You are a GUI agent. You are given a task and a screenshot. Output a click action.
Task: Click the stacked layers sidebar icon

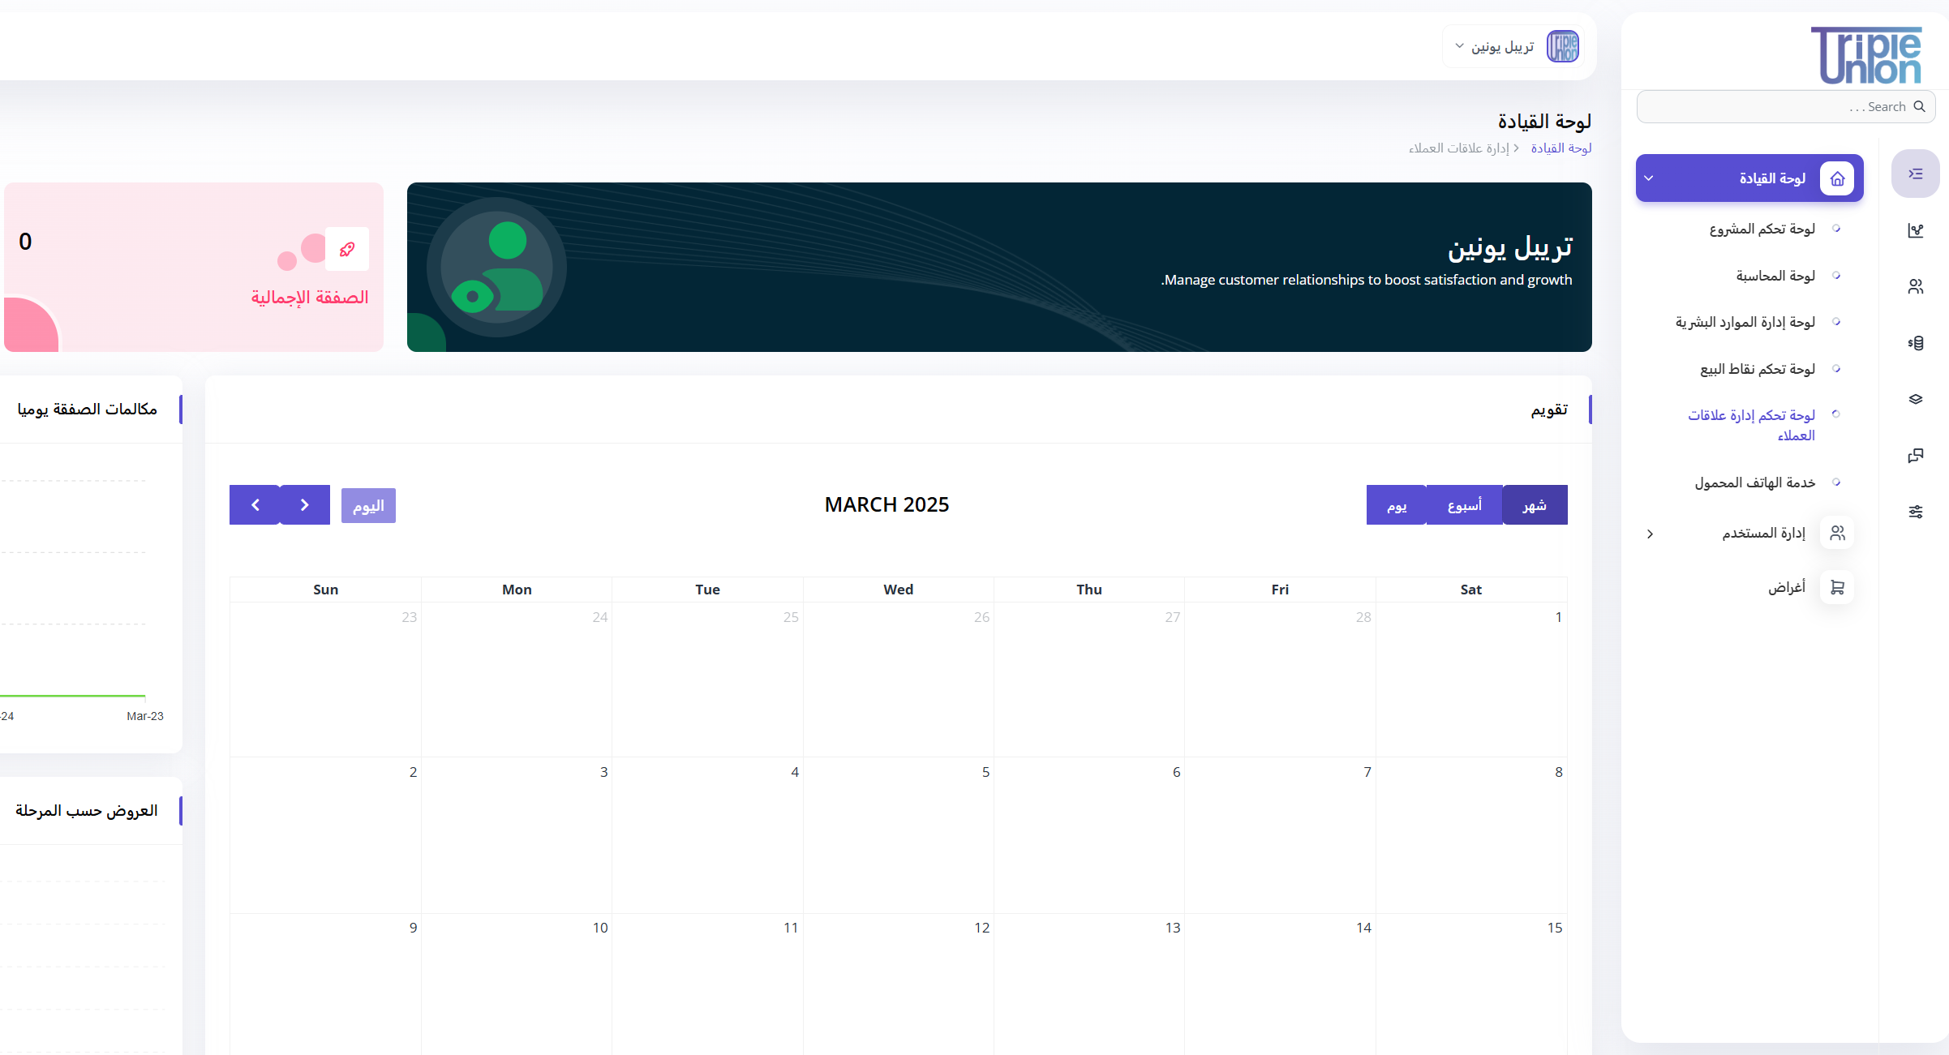(x=1915, y=399)
